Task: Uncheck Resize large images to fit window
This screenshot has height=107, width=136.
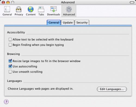Action: tap(10, 61)
